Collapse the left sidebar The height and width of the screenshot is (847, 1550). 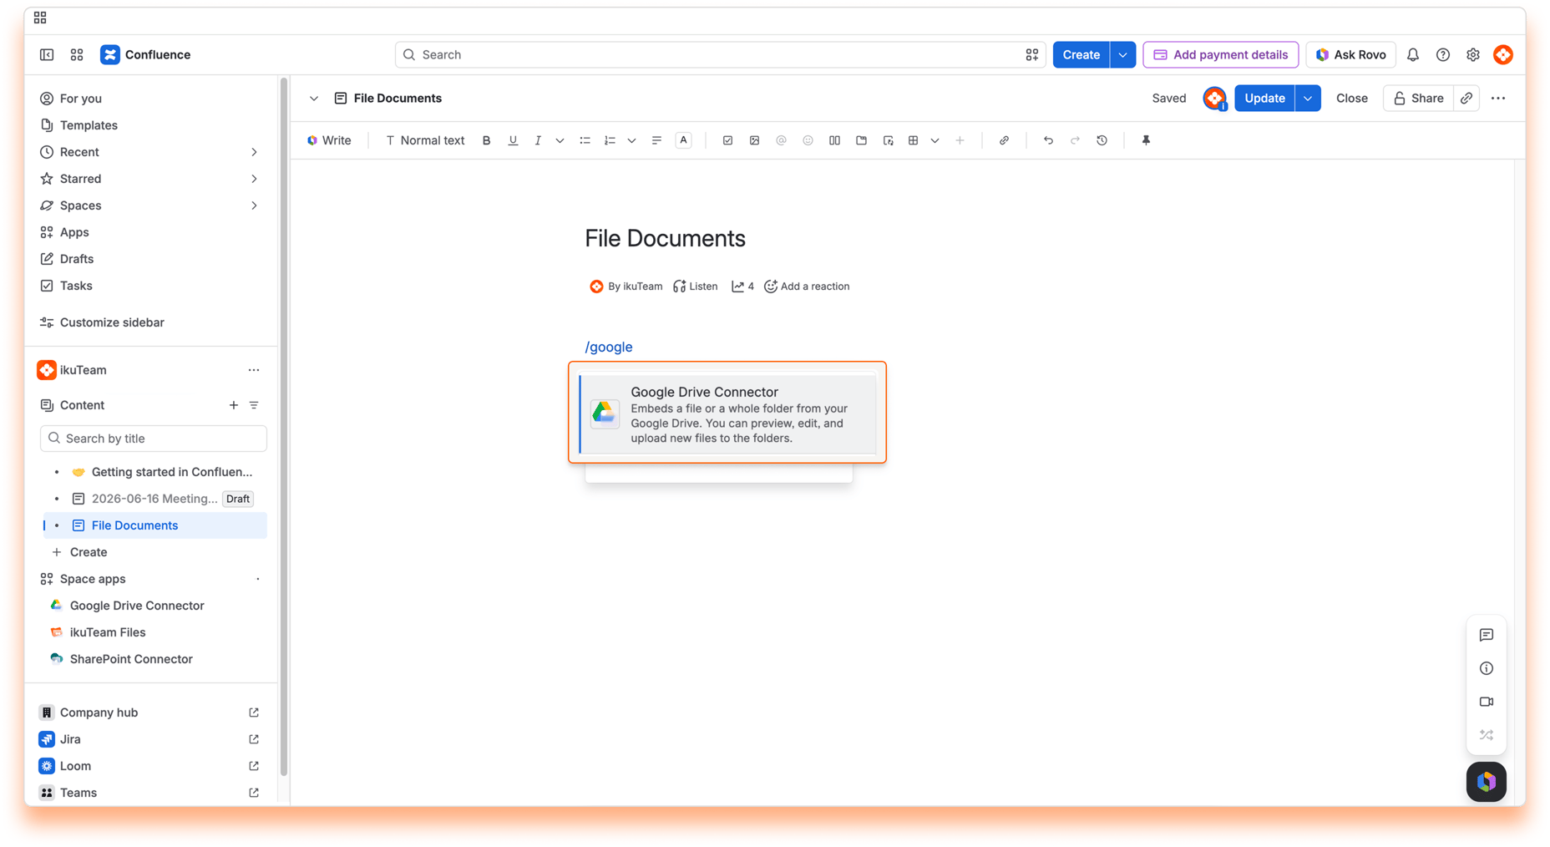click(47, 54)
